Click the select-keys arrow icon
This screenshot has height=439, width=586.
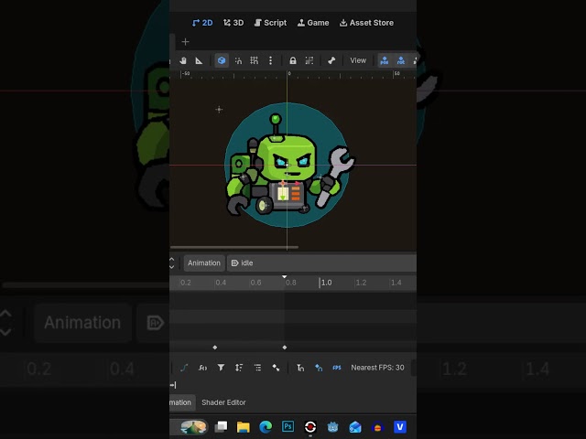pos(277,368)
